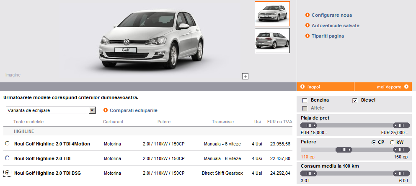Image resolution: width=416 pixels, height=186 pixels.
Task: Click Tipariti pagina to print
Action: (x=328, y=36)
